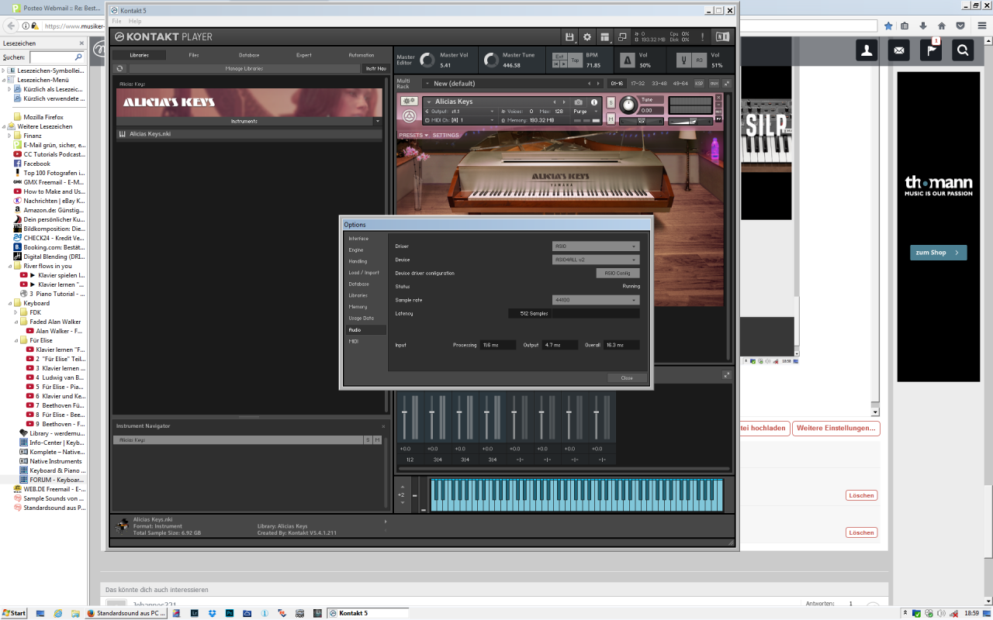Viewport: 993px width, 620px height.
Task: Click the wrench edit icon of Alicias Keys
Action: click(x=409, y=102)
